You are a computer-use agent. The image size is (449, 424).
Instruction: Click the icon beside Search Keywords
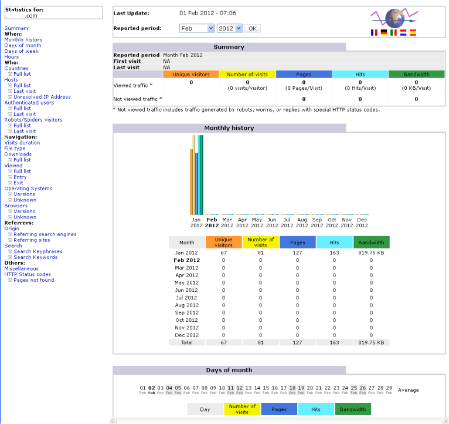(10, 257)
